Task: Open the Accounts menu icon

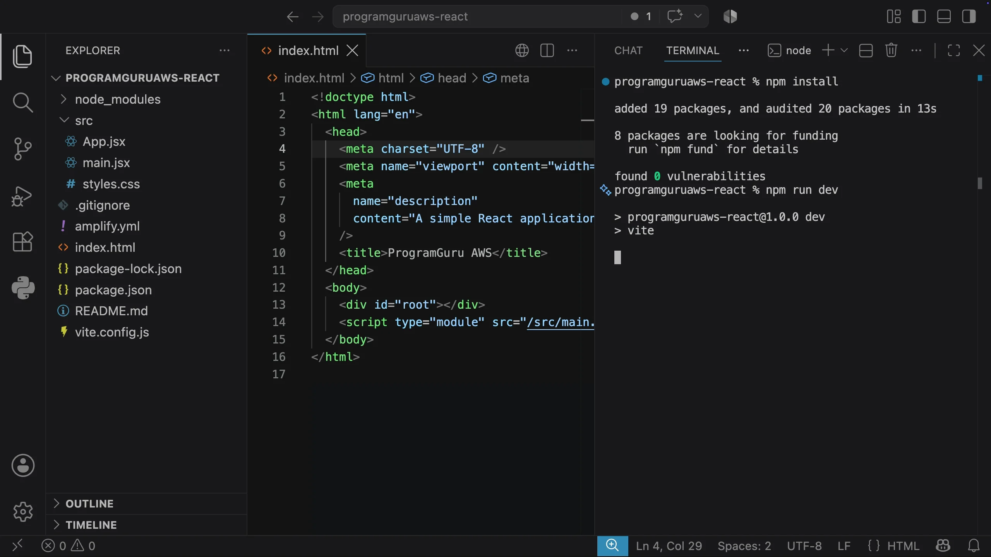Action: pyautogui.click(x=23, y=465)
